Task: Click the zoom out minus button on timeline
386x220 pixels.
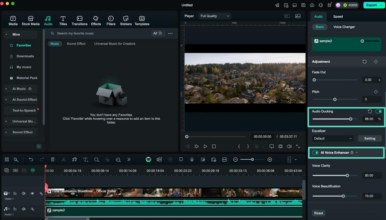Action: [x=235, y=159]
